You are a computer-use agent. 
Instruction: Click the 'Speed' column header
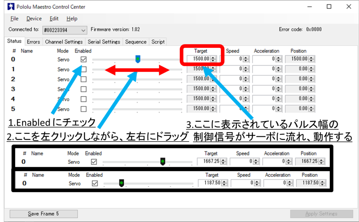click(232, 51)
